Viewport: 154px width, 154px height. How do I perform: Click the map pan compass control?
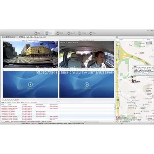pos(118,44)
